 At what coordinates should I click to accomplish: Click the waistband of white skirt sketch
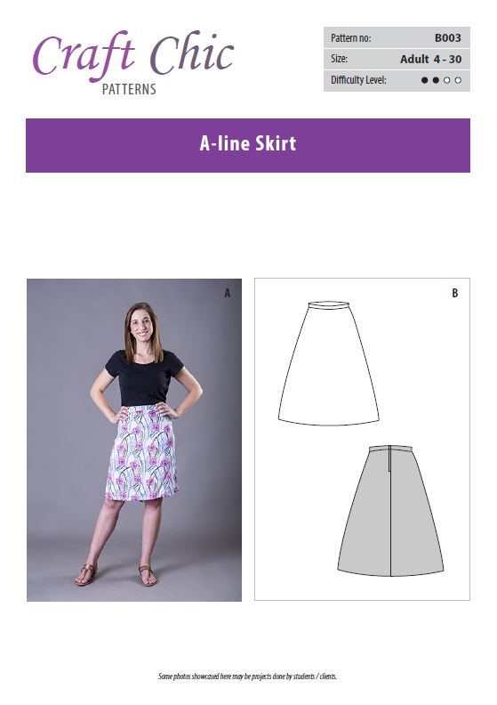[329, 304]
